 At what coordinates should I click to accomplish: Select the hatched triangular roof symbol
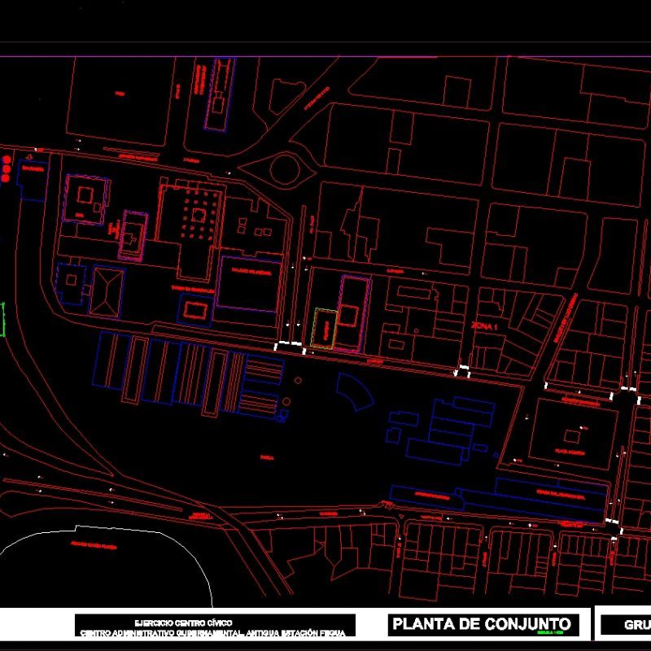[106, 293]
